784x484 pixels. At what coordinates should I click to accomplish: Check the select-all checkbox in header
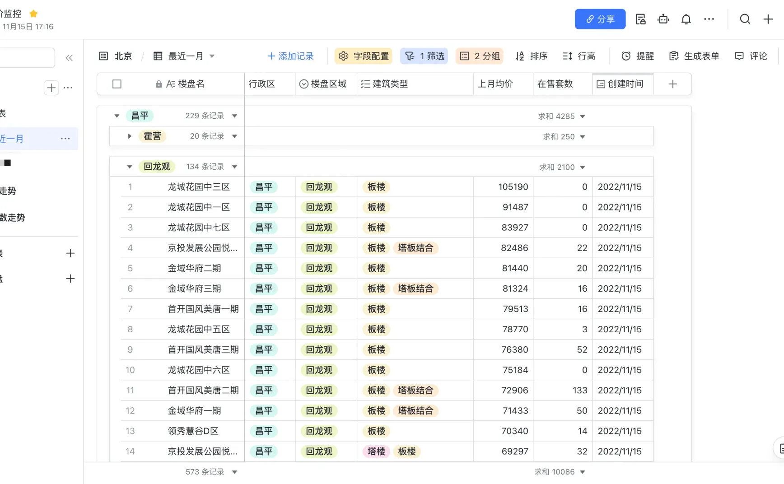click(x=117, y=84)
